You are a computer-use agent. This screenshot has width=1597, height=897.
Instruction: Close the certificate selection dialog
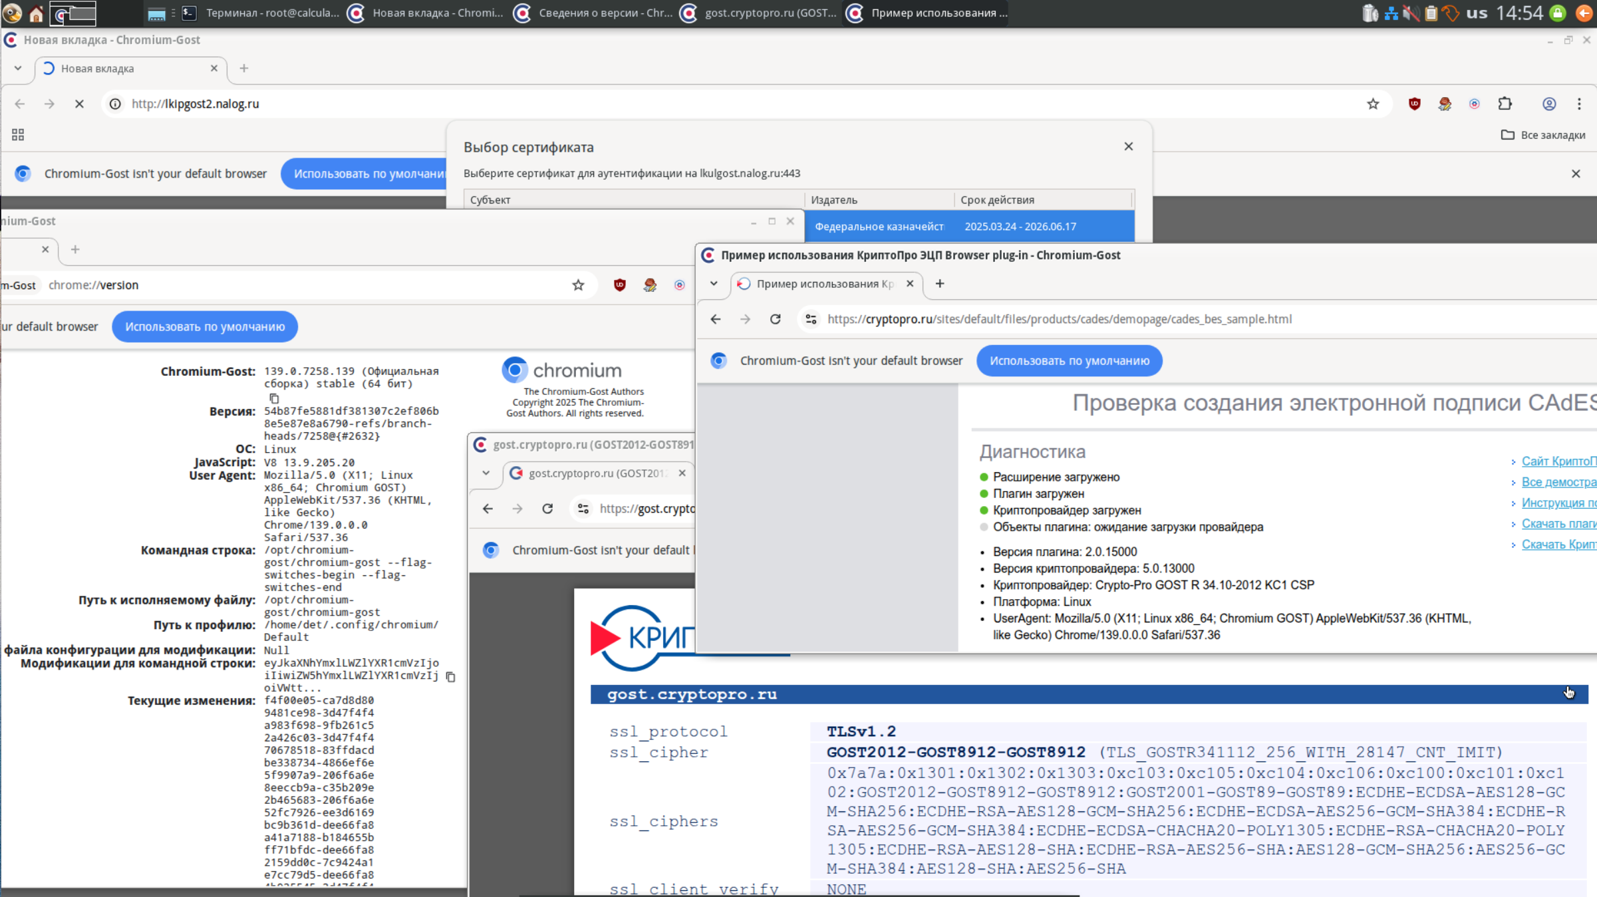pyautogui.click(x=1129, y=146)
